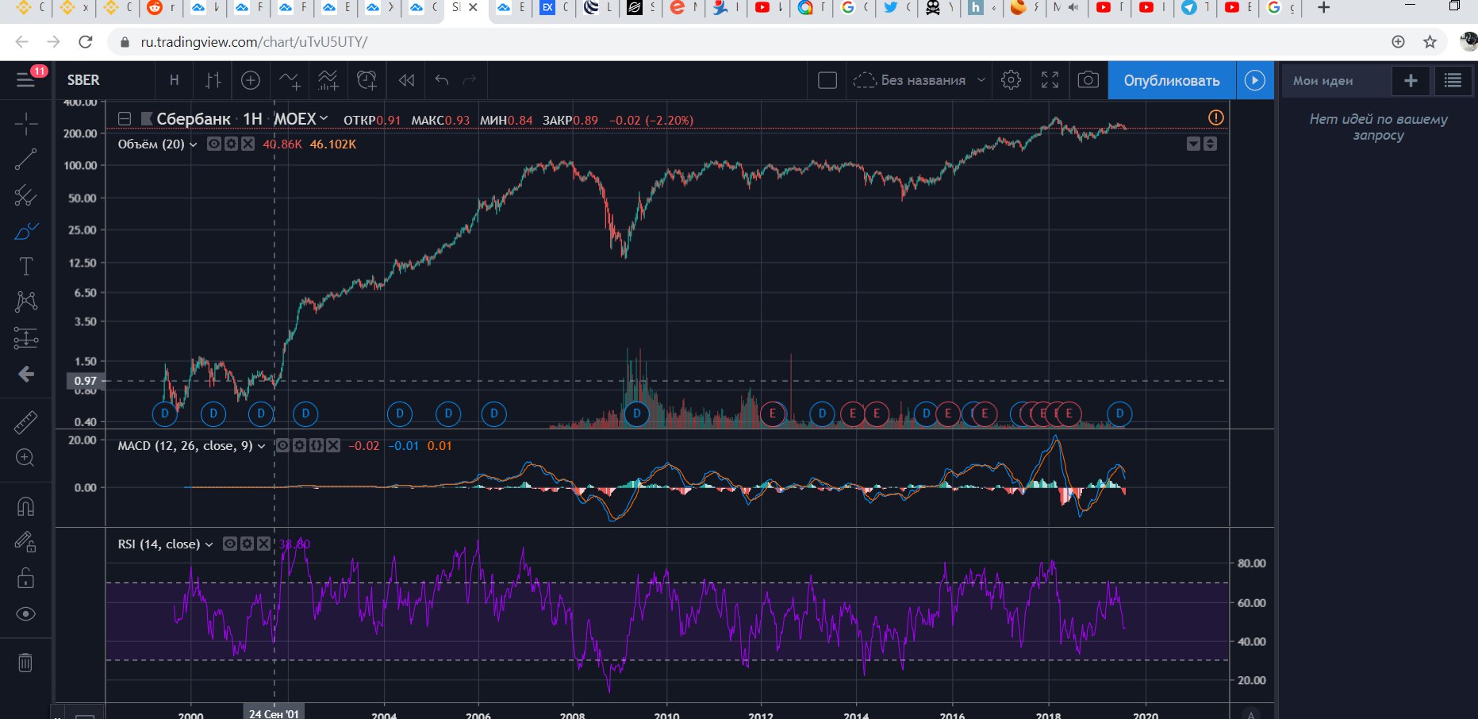Remove the Объём indicator
The image size is (1478, 719).
click(248, 144)
